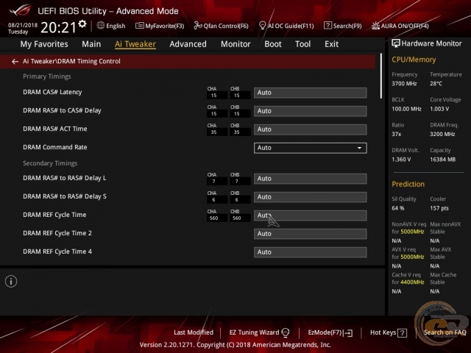Click the DRAM RAS# to RAS# Delay L field
Image resolution: width=471 pixels, height=353 pixels.
coord(311,179)
